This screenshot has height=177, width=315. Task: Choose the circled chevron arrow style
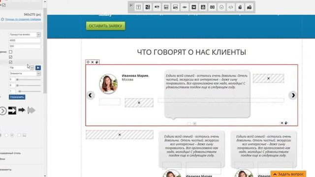3,111
